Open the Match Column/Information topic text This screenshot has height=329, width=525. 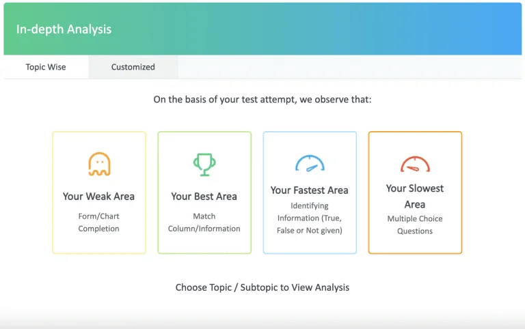(x=204, y=223)
